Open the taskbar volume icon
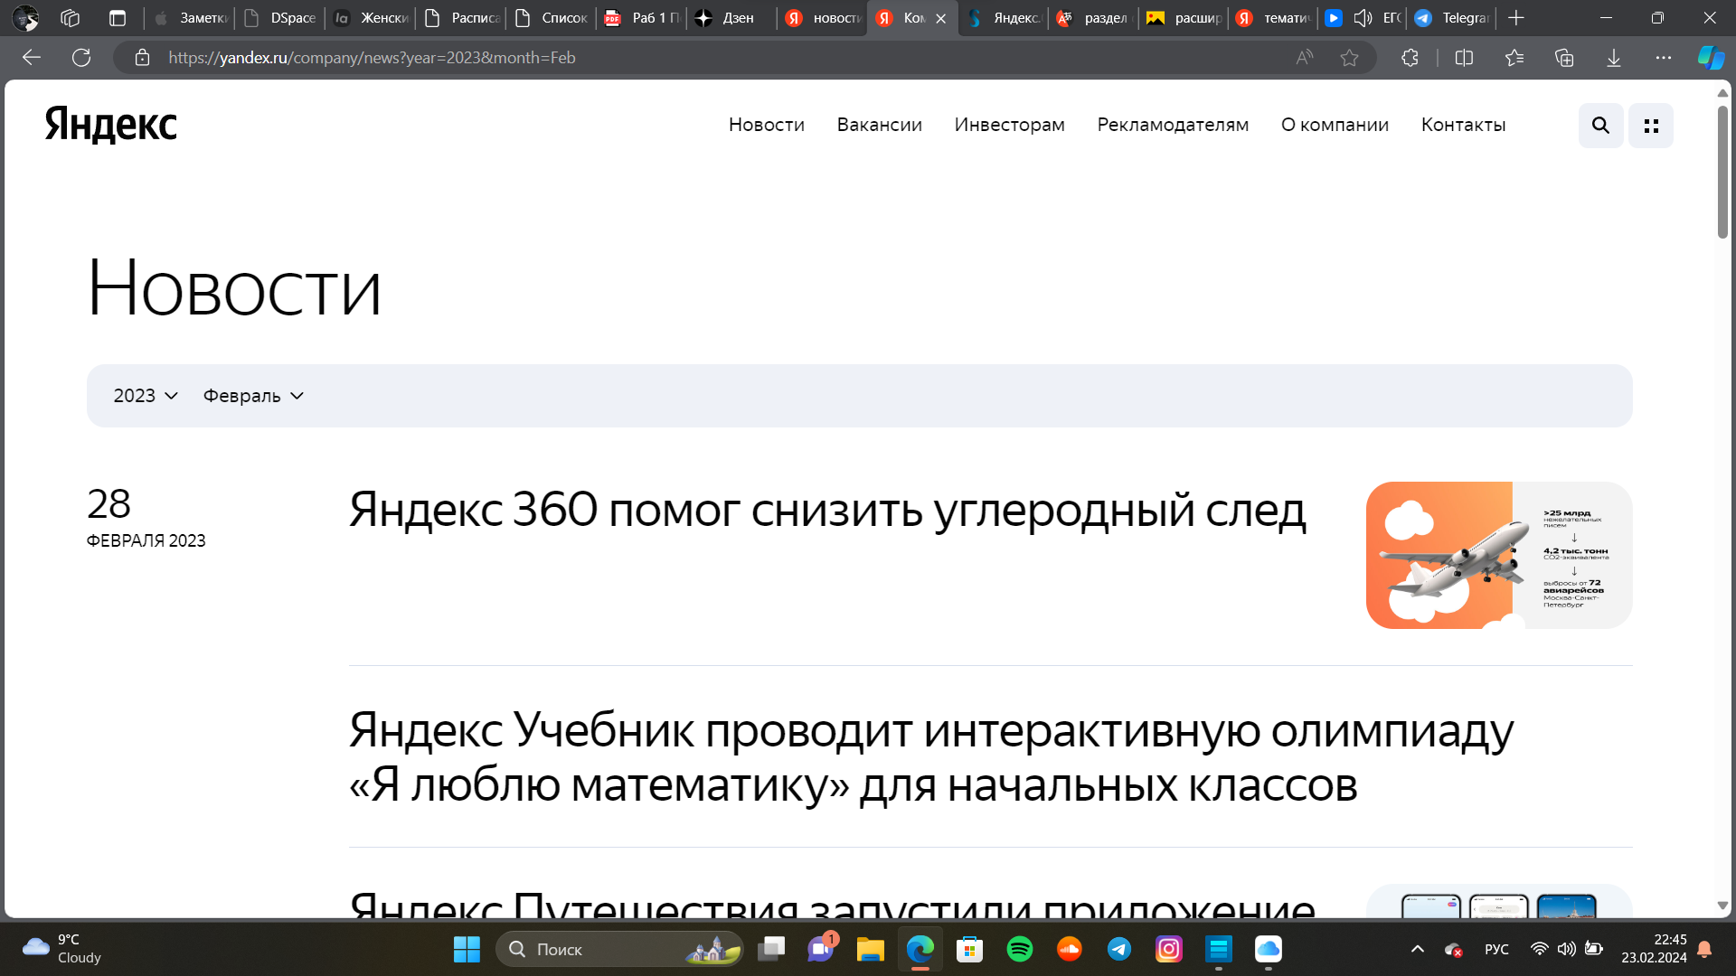The width and height of the screenshot is (1736, 976). click(x=1567, y=949)
